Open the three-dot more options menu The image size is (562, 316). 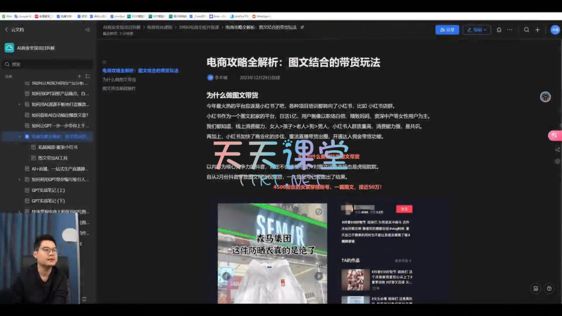point(510,30)
